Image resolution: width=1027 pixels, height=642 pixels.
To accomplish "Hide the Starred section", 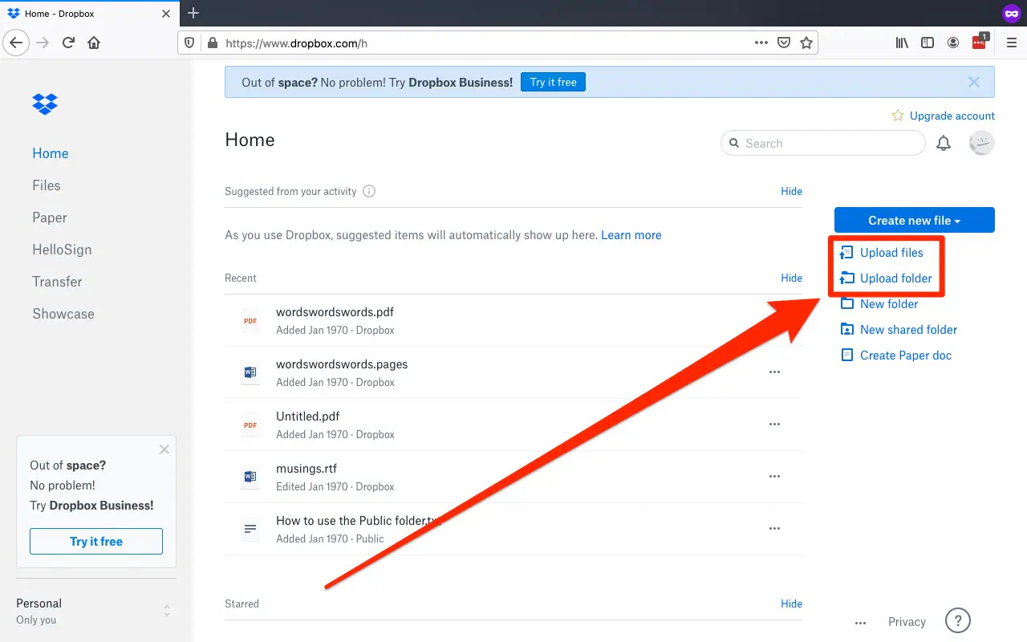I will [791, 603].
